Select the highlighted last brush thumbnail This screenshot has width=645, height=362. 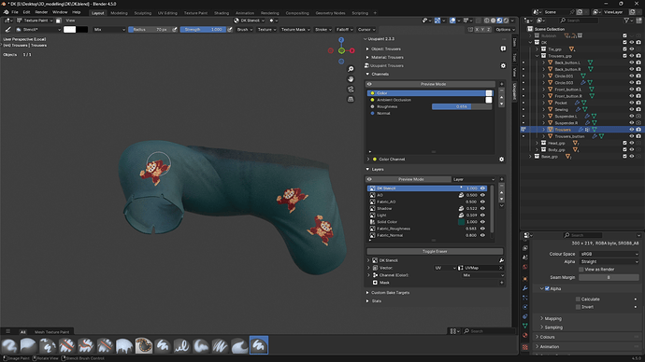coord(259,345)
